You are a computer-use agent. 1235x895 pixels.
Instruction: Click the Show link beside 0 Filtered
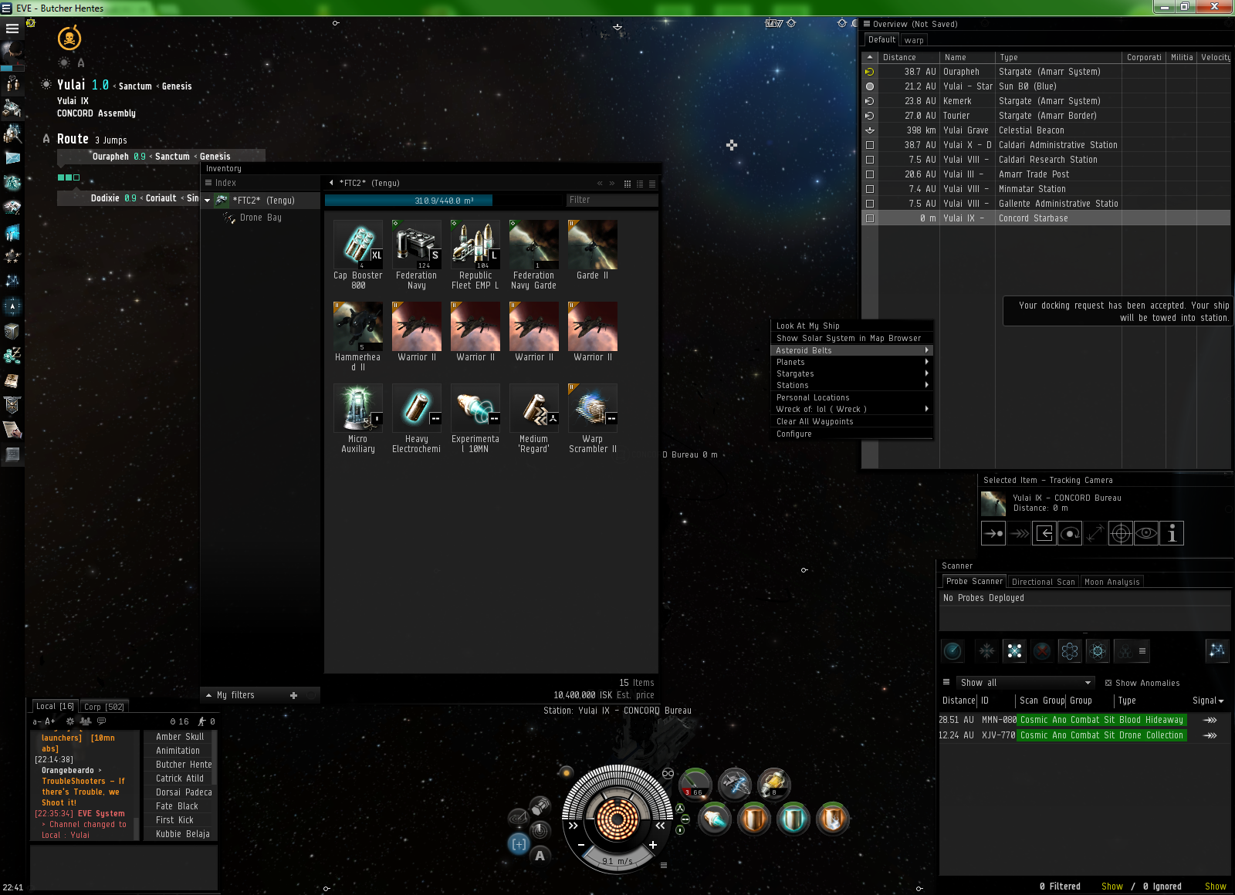coord(1112,887)
